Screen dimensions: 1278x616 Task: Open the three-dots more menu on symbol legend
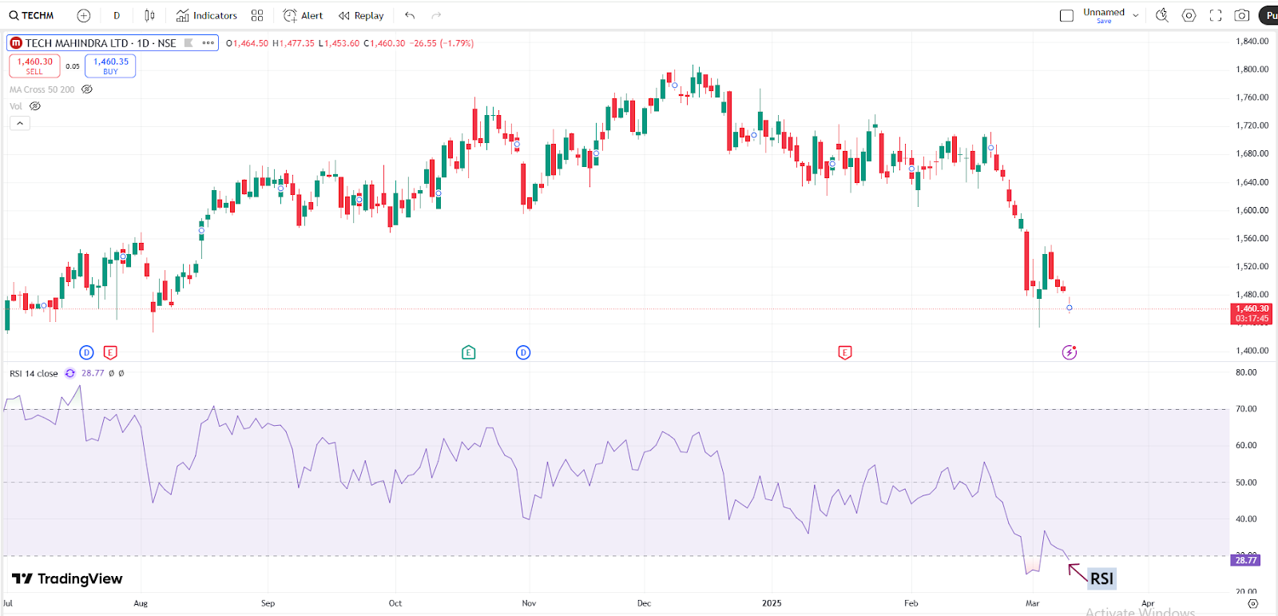(x=208, y=43)
